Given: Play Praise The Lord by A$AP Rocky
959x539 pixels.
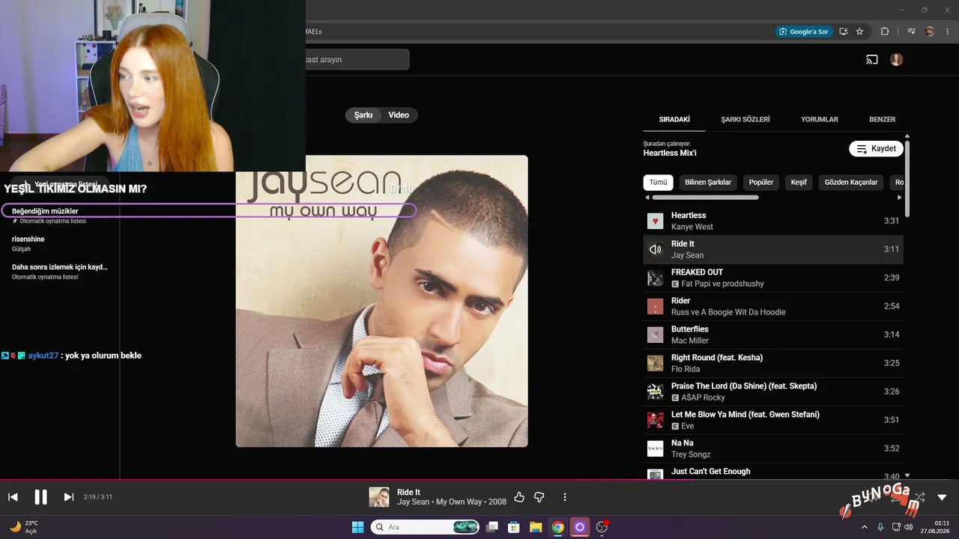Looking at the screenshot, I should point(773,392).
